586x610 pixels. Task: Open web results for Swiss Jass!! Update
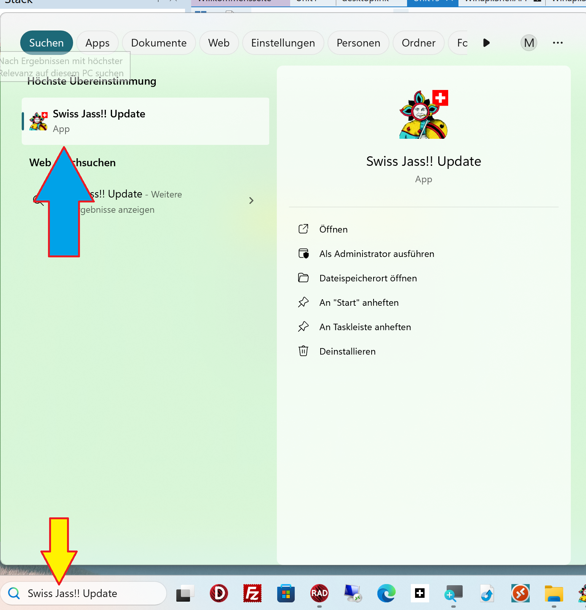tap(145, 201)
